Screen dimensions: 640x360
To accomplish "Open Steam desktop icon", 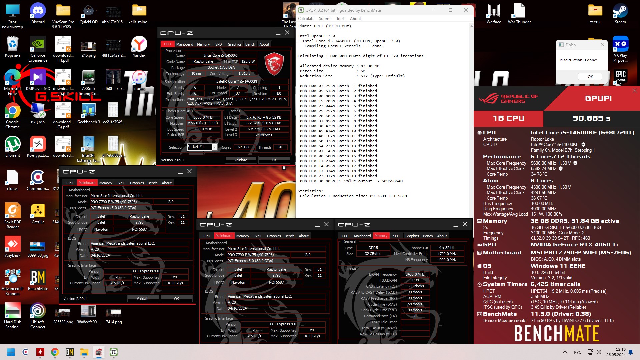I will coord(620,13).
